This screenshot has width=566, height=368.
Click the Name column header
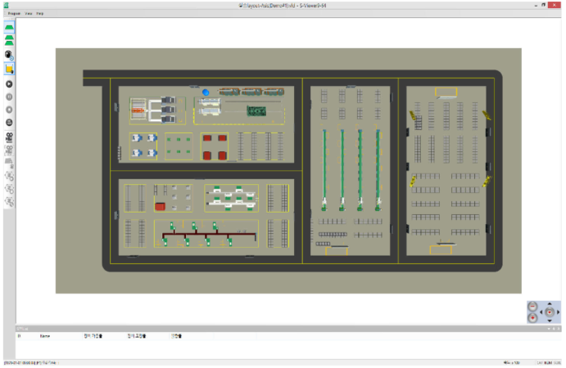click(45, 336)
